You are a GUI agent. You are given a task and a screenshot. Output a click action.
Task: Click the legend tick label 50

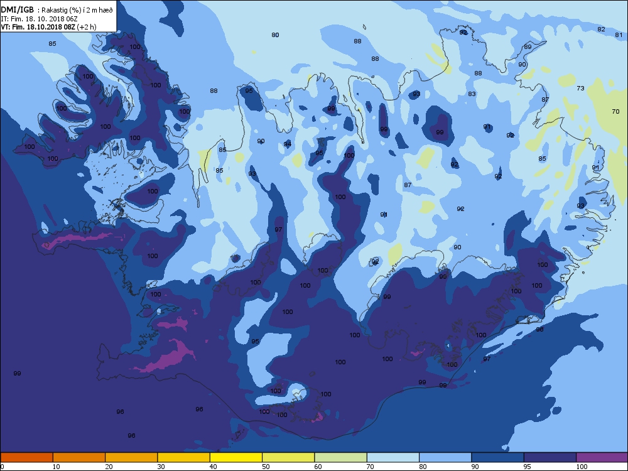point(266,467)
